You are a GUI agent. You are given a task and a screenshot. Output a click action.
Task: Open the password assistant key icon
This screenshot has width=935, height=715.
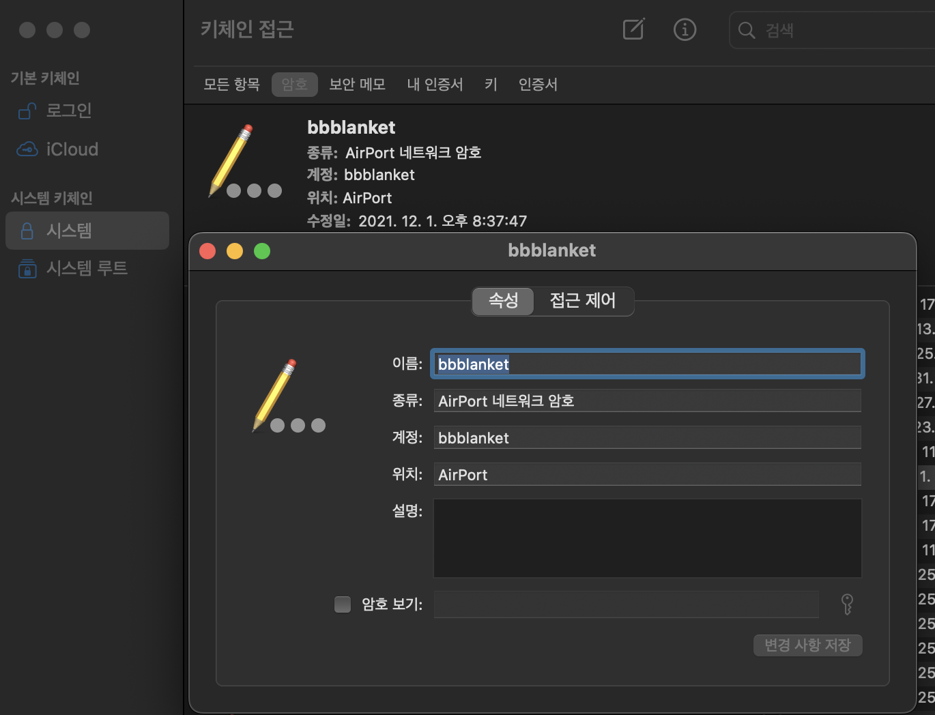pyautogui.click(x=847, y=604)
